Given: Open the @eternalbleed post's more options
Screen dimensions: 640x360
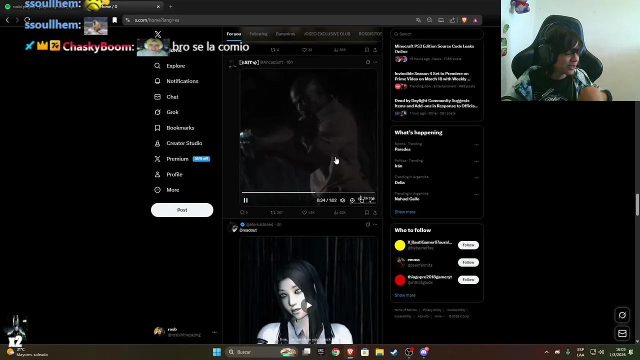Looking at the screenshot, I should [375, 224].
